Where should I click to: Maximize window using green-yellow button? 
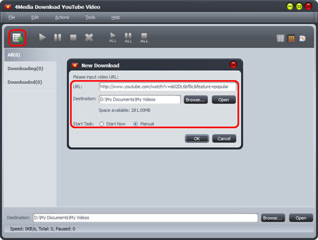[299, 6]
